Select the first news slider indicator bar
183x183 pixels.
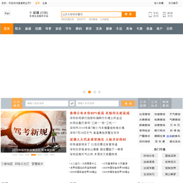(15, 155)
